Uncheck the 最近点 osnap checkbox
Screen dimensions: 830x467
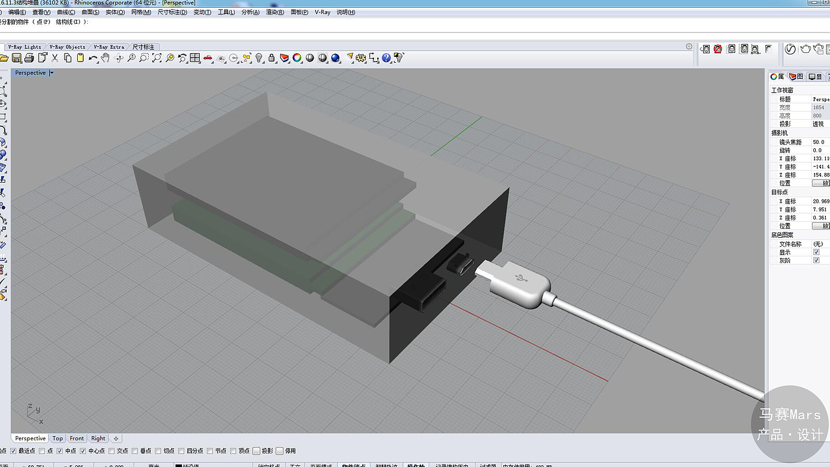(13, 451)
